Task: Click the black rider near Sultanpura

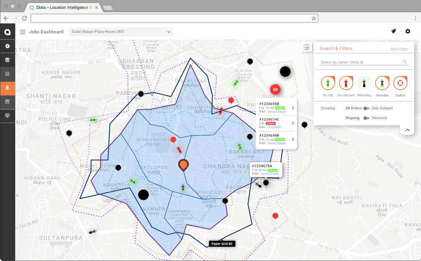Action: tap(93, 232)
